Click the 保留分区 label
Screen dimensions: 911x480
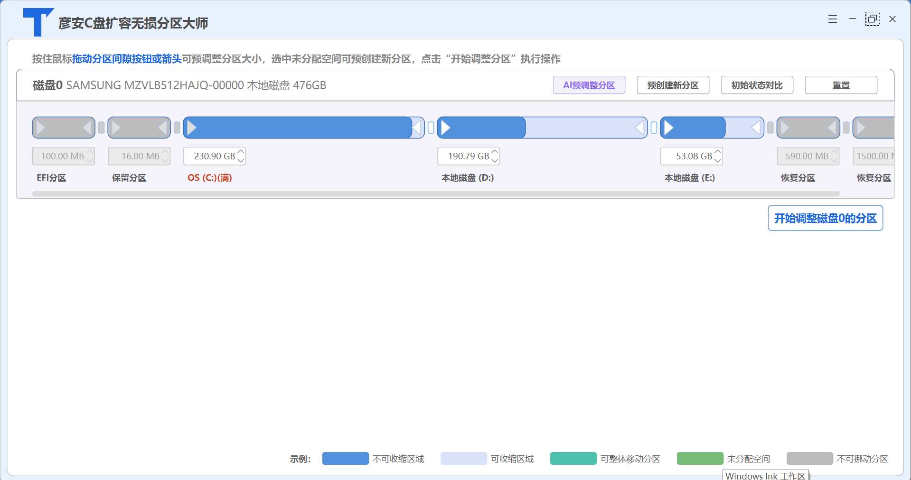[x=129, y=178]
